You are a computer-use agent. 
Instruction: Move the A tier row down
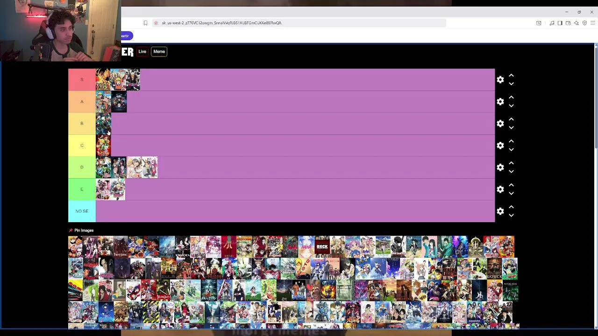tap(511, 106)
